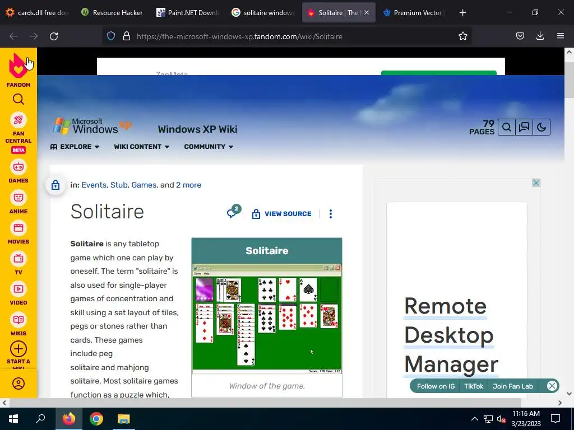Click the Microsoft Windows XP logo

(x=92, y=126)
